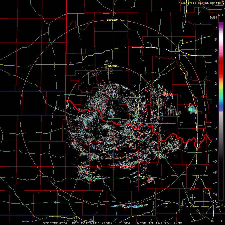The width and height of the screenshot is (225, 225).
Task: Click the "DIFFERENTIAL REFLECTIVITY (ZDR)" caption line
Action: pyautogui.click(x=112, y=223)
